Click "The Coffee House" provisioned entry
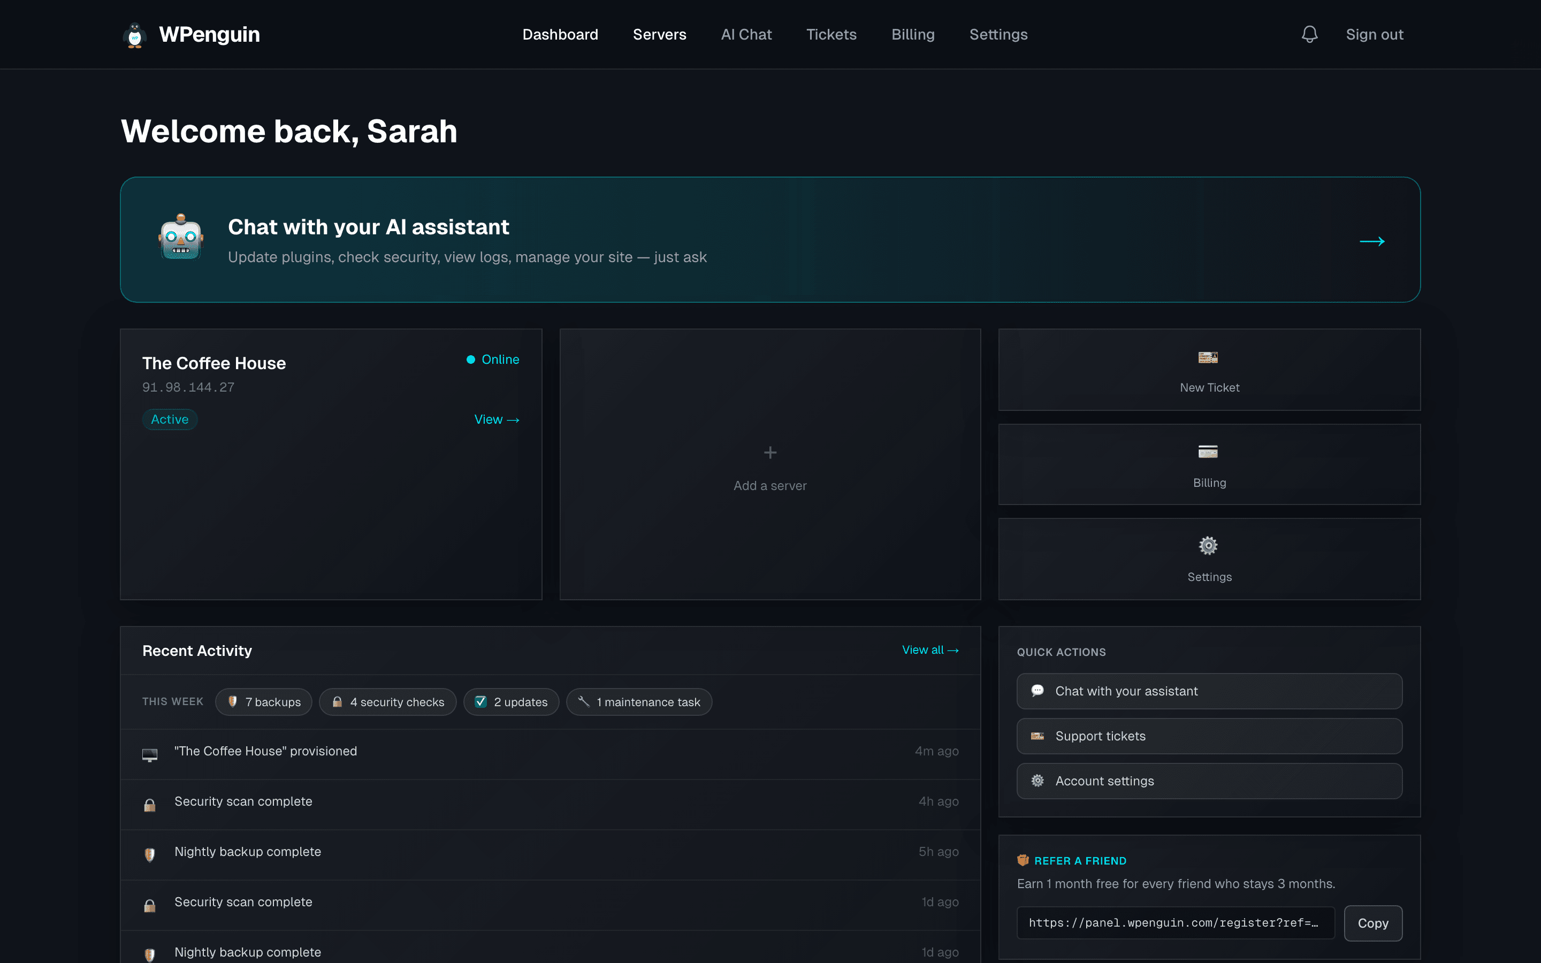1541x963 pixels. point(550,754)
